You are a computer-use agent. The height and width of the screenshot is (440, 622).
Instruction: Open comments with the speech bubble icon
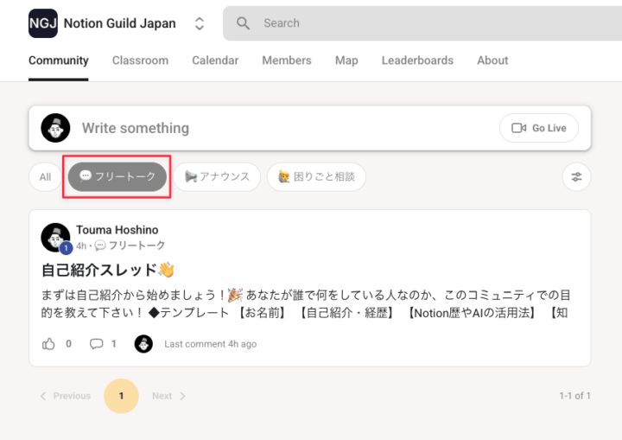click(96, 343)
